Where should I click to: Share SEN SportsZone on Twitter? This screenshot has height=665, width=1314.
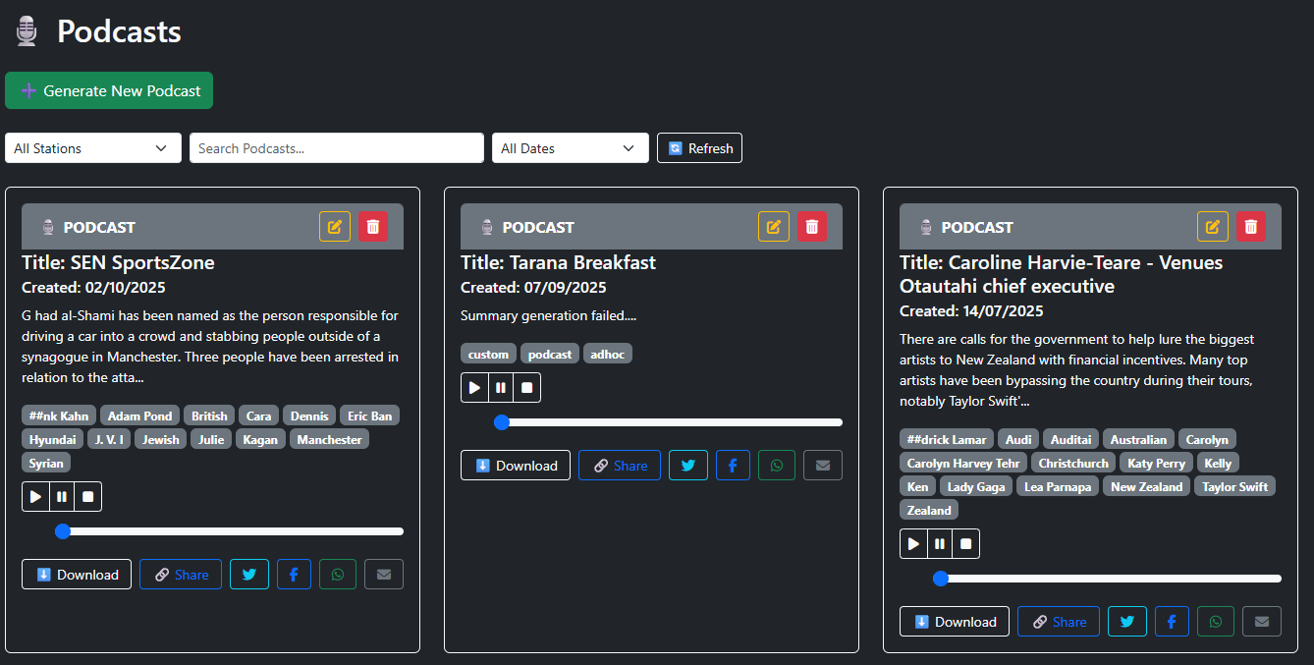[248, 575]
